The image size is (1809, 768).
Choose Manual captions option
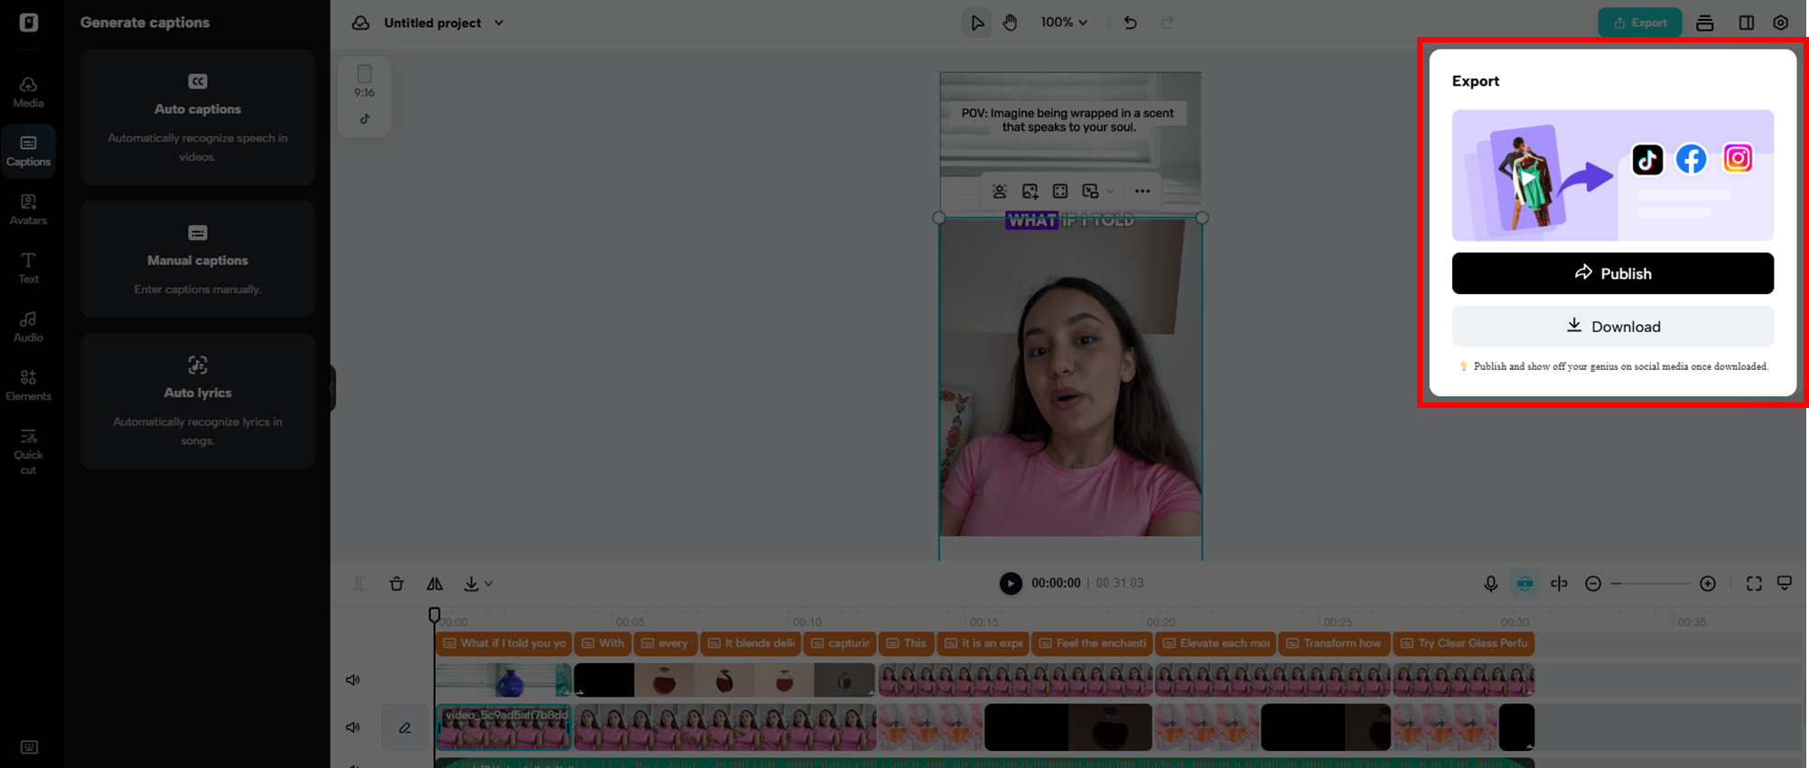tap(198, 259)
